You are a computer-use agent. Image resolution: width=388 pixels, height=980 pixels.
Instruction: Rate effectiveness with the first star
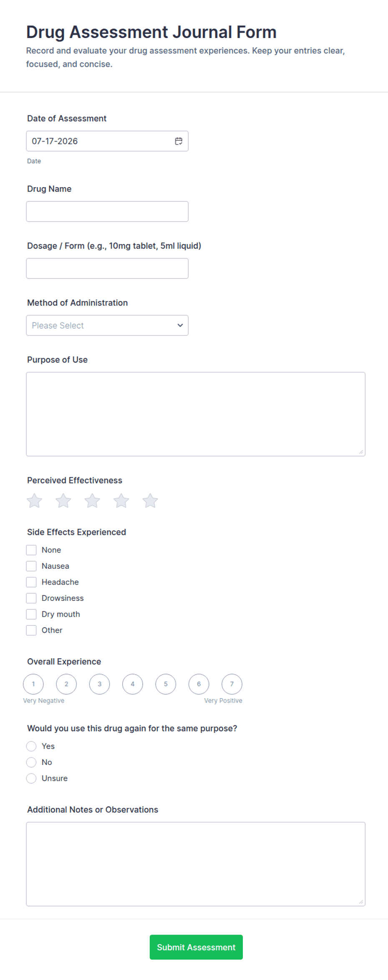(35, 501)
